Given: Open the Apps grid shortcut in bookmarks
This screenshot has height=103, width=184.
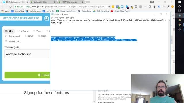Looking at the screenshot, I should 6,11.
